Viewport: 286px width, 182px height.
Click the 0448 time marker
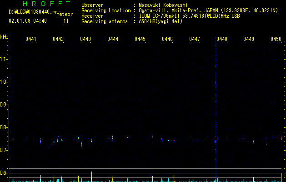[222, 39]
